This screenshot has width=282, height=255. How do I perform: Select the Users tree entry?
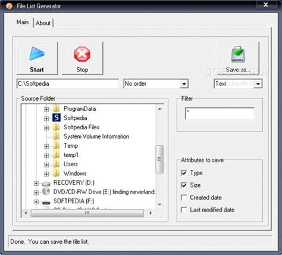[71, 164]
